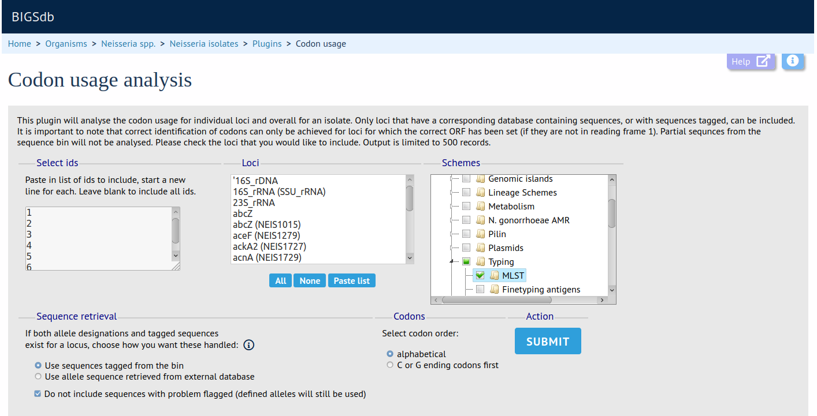
Task: Uncheck the MLST scheme checkbox
Action: (x=480, y=276)
